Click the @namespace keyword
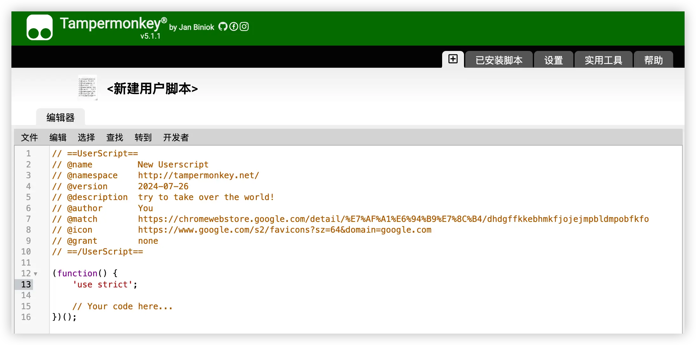The width and height of the screenshot is (696, 345). point(92,175)
